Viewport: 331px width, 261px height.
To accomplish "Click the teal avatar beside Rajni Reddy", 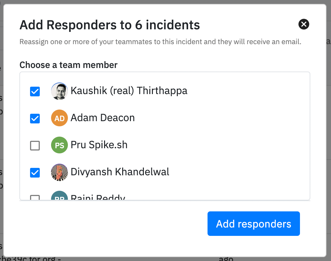I will pyautogui.click(x=59, y=196).
